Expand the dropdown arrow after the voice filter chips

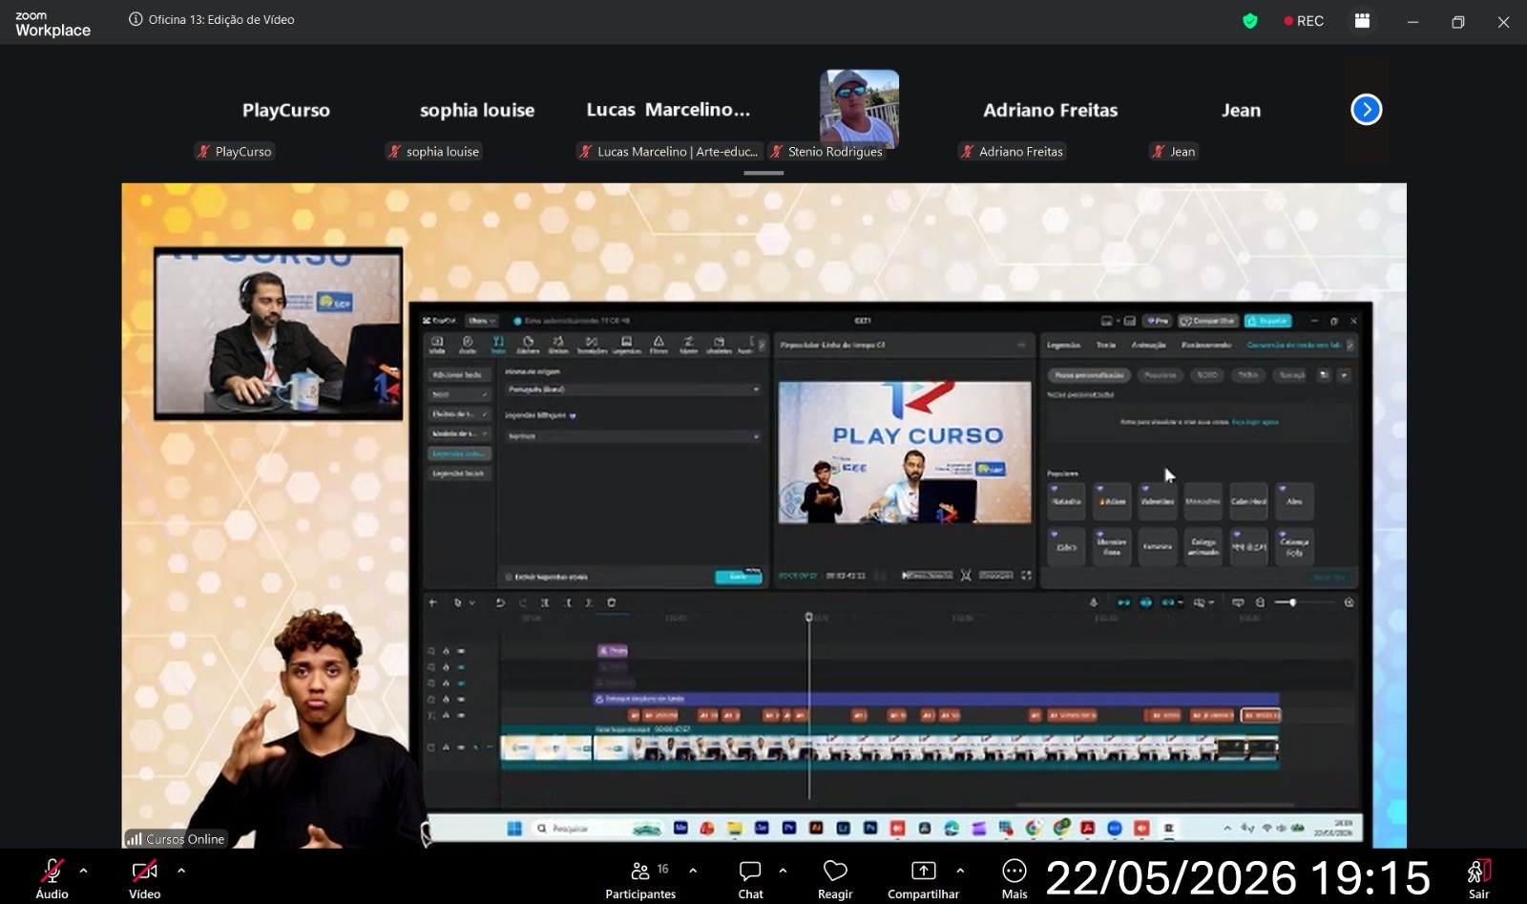[x=1344, y=375]
